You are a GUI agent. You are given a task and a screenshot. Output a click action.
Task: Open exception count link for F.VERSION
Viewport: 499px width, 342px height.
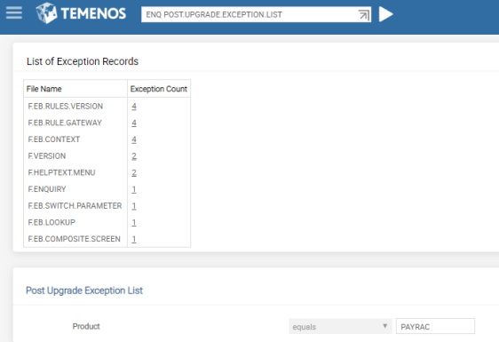[134, 156]
